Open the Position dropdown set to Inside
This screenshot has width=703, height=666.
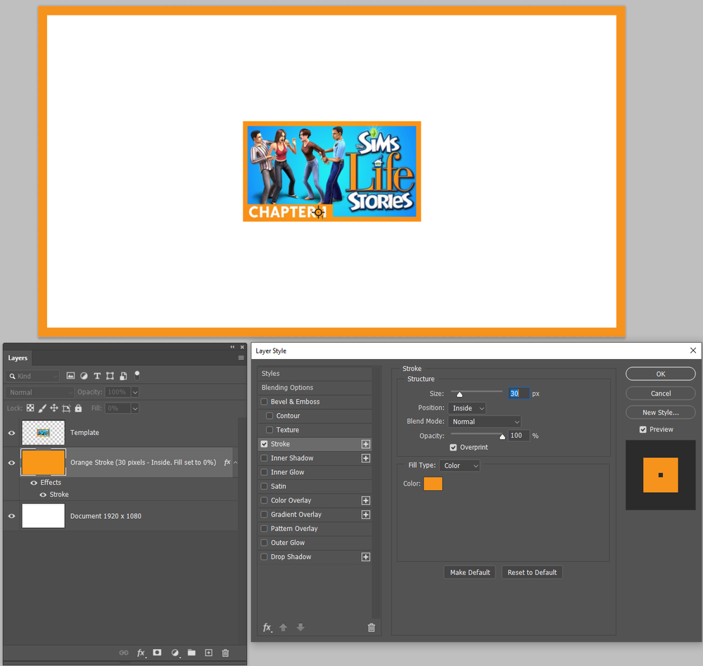point(467,408)
